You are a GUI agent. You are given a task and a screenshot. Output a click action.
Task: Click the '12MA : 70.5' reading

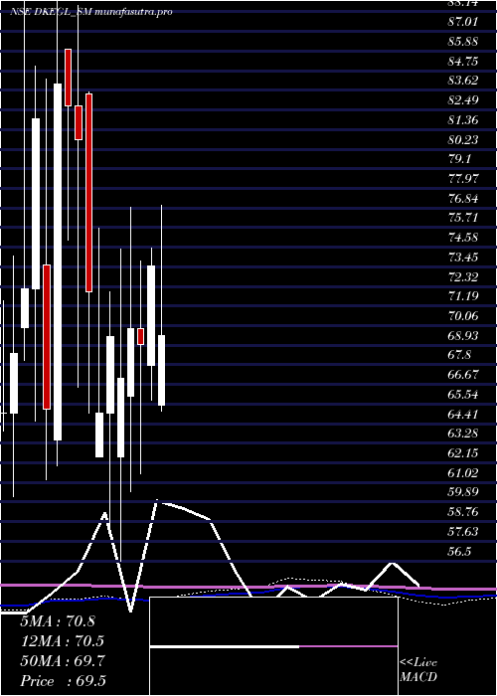click(63, 641)
